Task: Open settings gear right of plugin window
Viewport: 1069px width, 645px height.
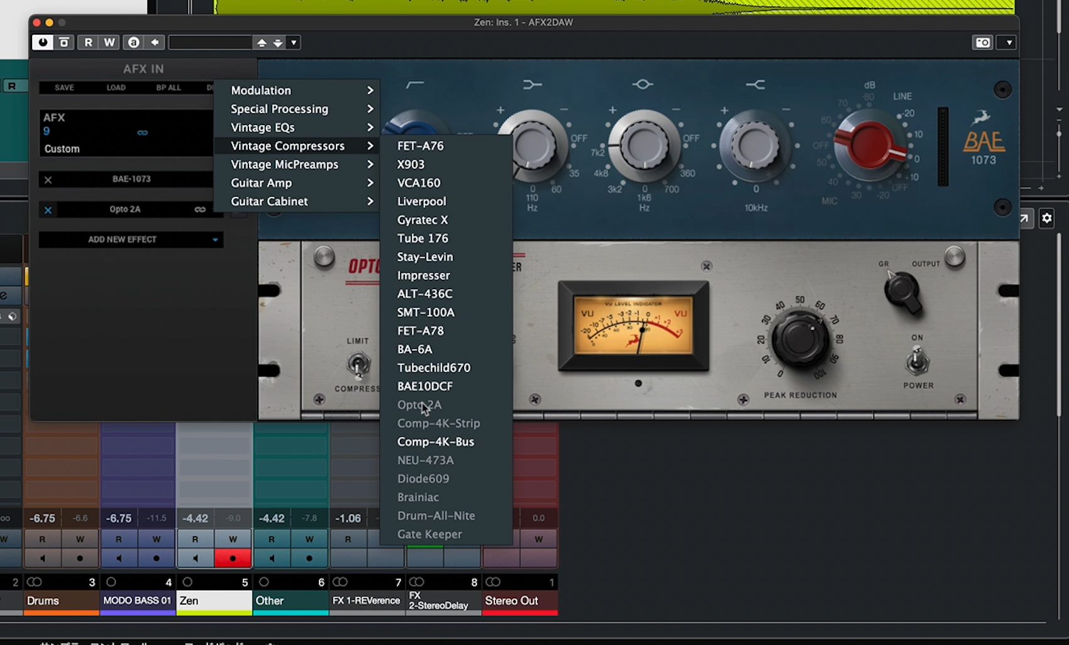Action: point(1046,218)
